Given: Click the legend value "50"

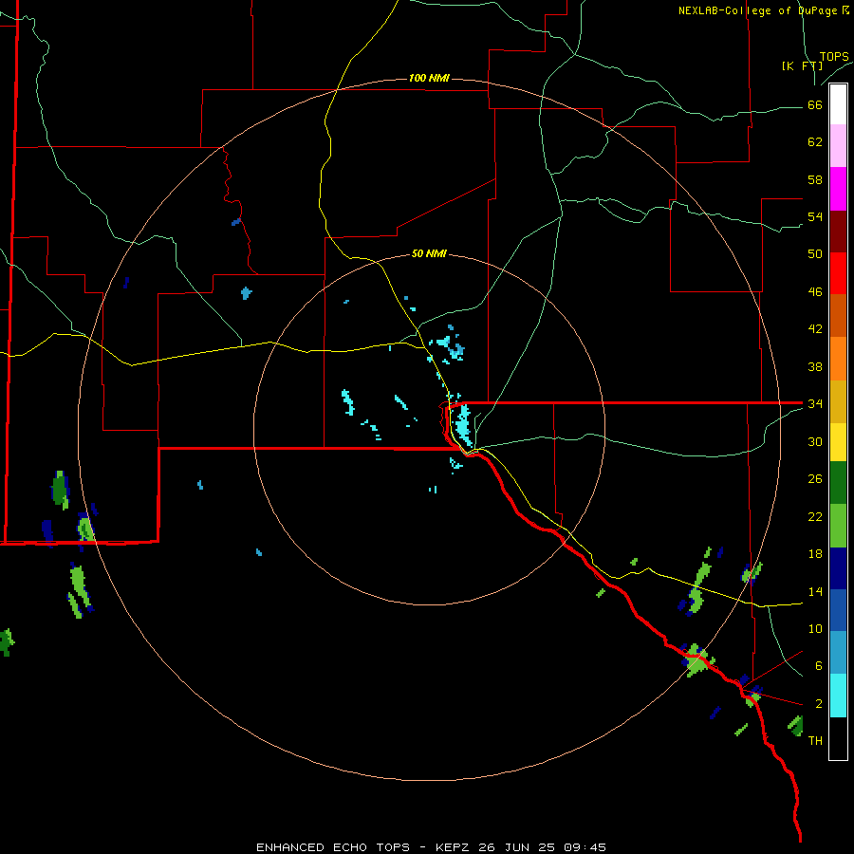Looking at the screenshot, I should click(815, 254).
